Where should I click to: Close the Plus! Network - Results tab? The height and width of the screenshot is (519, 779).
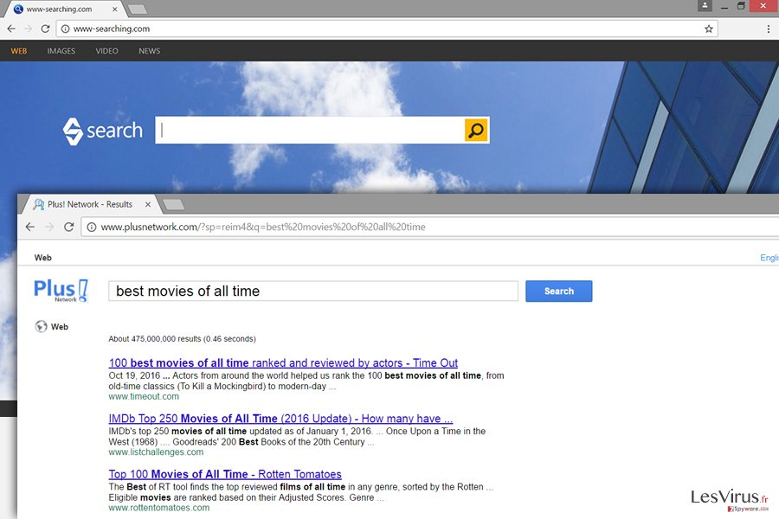[x=147, y=204]
